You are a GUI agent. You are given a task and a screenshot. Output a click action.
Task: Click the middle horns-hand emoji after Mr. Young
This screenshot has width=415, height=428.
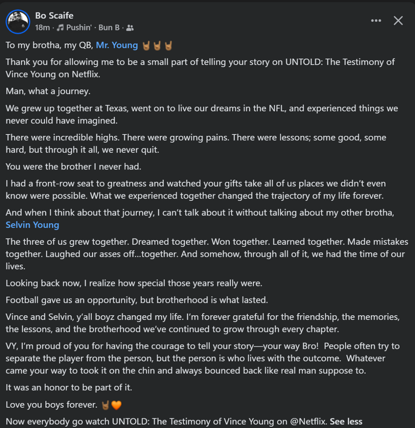point(157,46)
